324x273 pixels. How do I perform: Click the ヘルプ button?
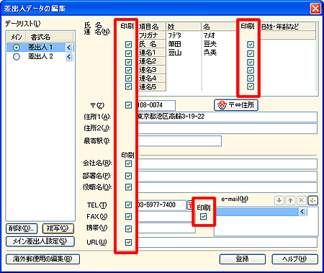click(x=295, y=259)
